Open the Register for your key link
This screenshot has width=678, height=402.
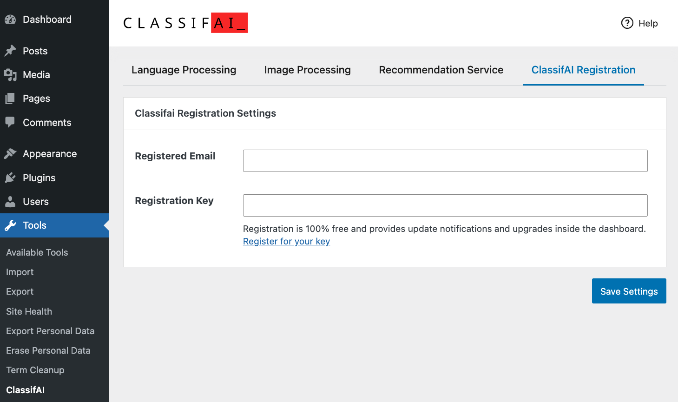coord(286,241)
